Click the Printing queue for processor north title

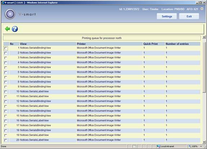(x=102, y=38)
